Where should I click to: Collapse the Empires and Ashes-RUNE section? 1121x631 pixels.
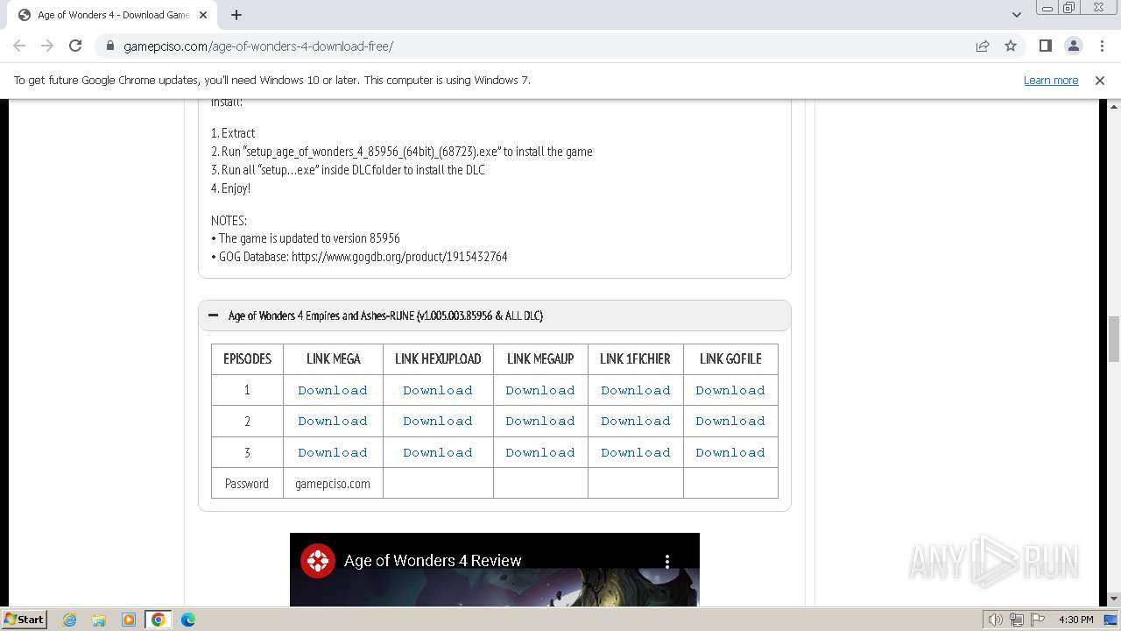pos(495,315)
